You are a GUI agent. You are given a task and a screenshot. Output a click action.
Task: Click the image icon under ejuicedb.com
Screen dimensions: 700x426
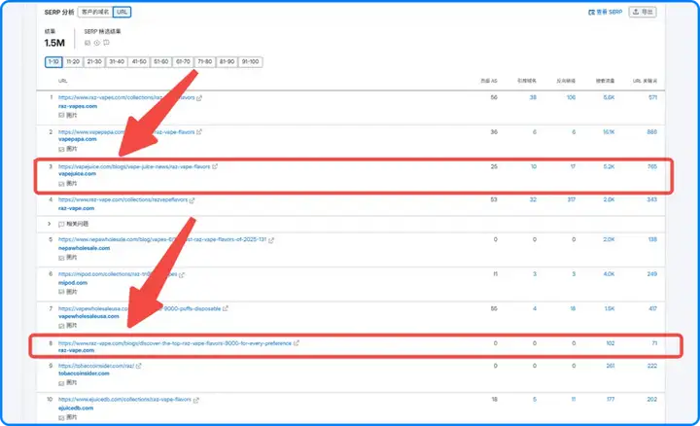[61, 417]
